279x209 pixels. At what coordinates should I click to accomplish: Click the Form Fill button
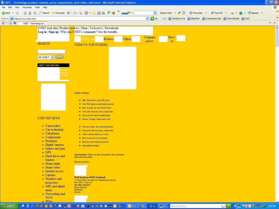click(217, 13)
